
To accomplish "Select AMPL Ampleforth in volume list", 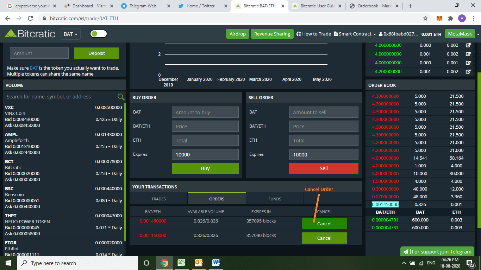I will [63, 143].
